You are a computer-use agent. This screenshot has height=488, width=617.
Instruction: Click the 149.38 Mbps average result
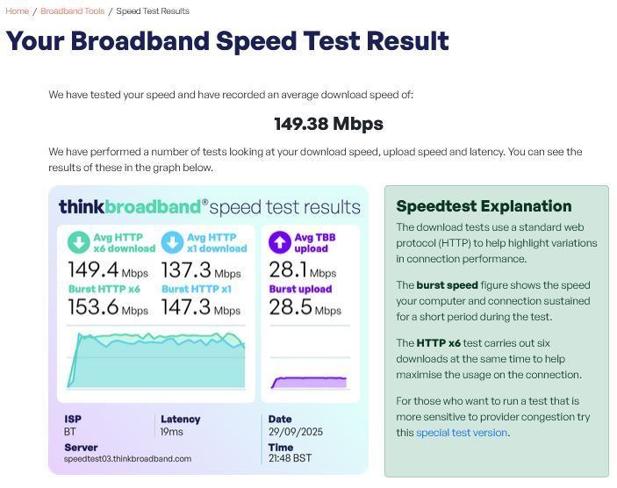[x=328, y=124]
